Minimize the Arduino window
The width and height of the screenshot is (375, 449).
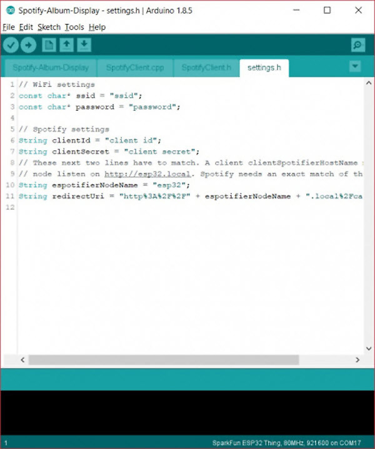pos(296,10)
